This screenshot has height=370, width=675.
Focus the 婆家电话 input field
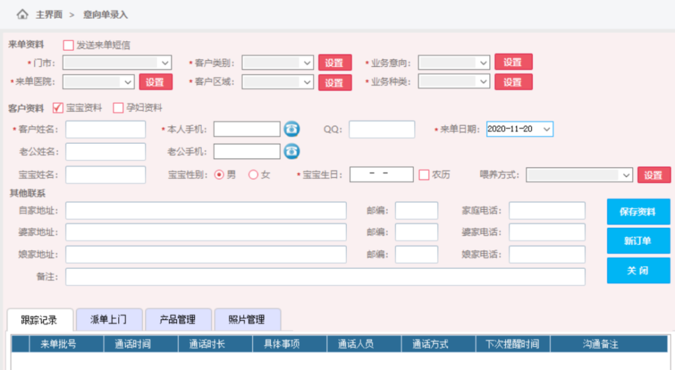click(547, 232)
